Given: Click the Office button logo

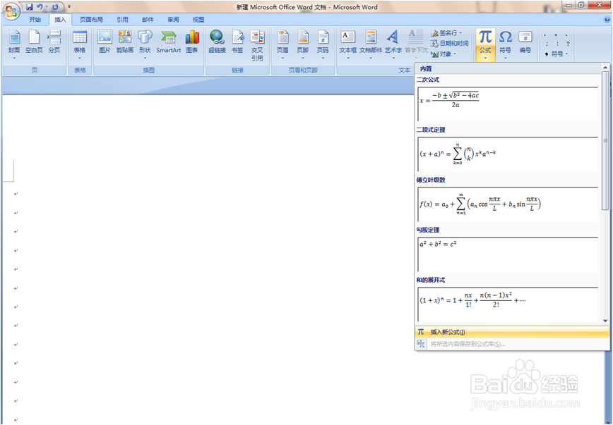Looking at the screenshot, I should pyautogui.click(x=11, y=10).
